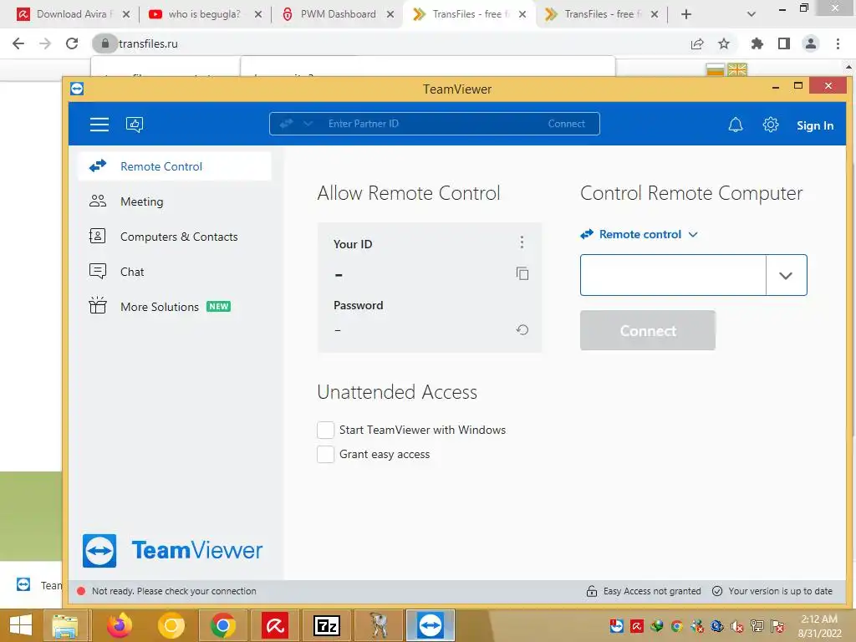856x642 pixels.
Task: Close the PWM Dashboard tab
Action: coord(390,14)
